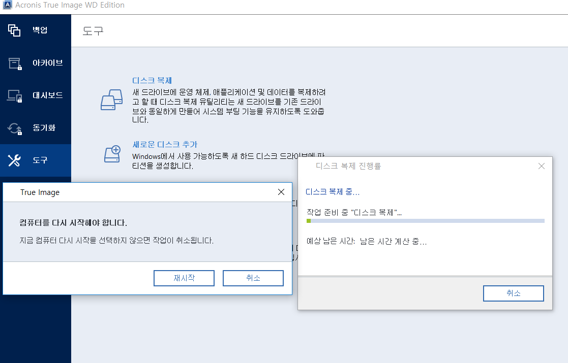This screenshot has height=363, width=568.
Task: Open the 새로운 디스크 추가 link
Action: pyautogui.click(x=165, y=144)
